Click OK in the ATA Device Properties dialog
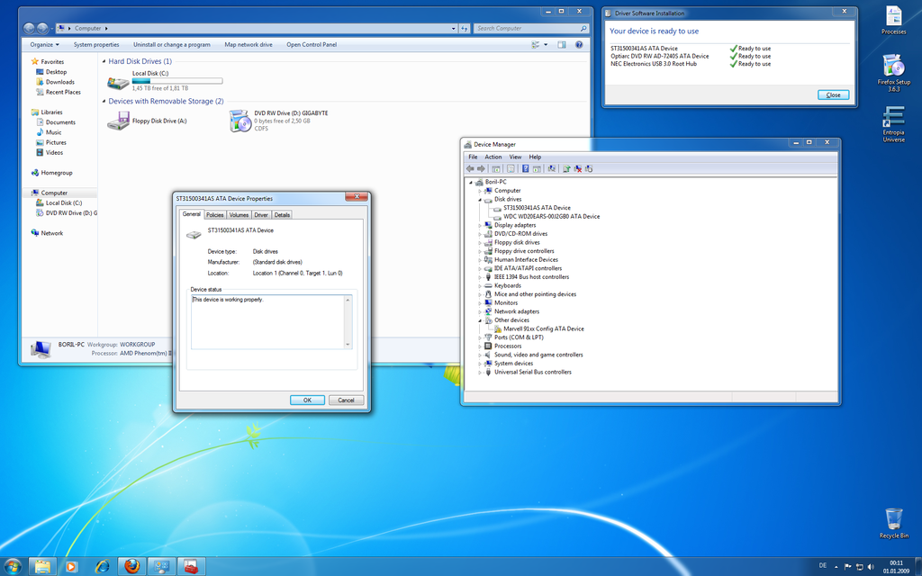This screenshot has width=922, height=576. coord(307,399)
